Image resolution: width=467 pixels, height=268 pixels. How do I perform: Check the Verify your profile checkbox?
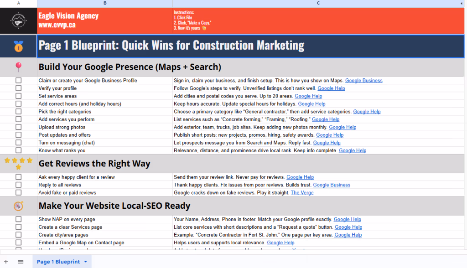pos(18,88)
